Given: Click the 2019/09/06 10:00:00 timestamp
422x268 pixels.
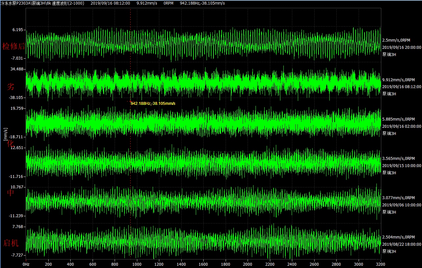Looking at the screenshot, I should click(x=402, y=205).
